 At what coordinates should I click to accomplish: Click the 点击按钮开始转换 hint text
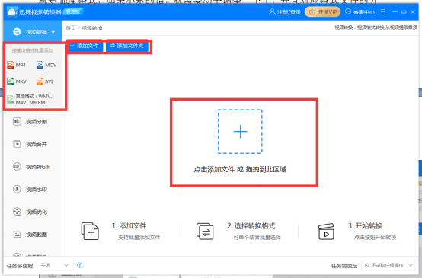[x=376, y=238]
